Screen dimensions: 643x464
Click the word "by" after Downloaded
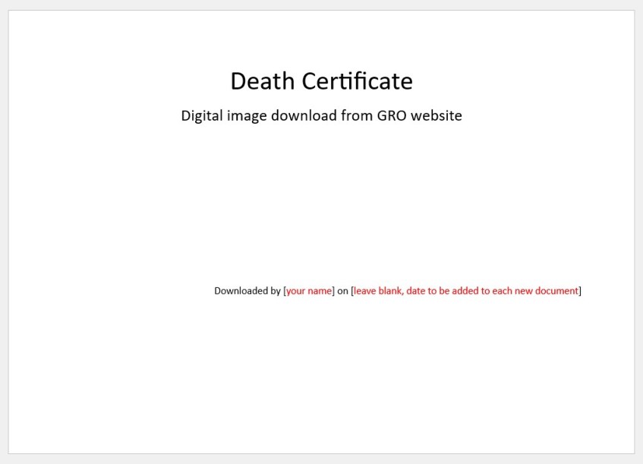click(x=275, y=291)
